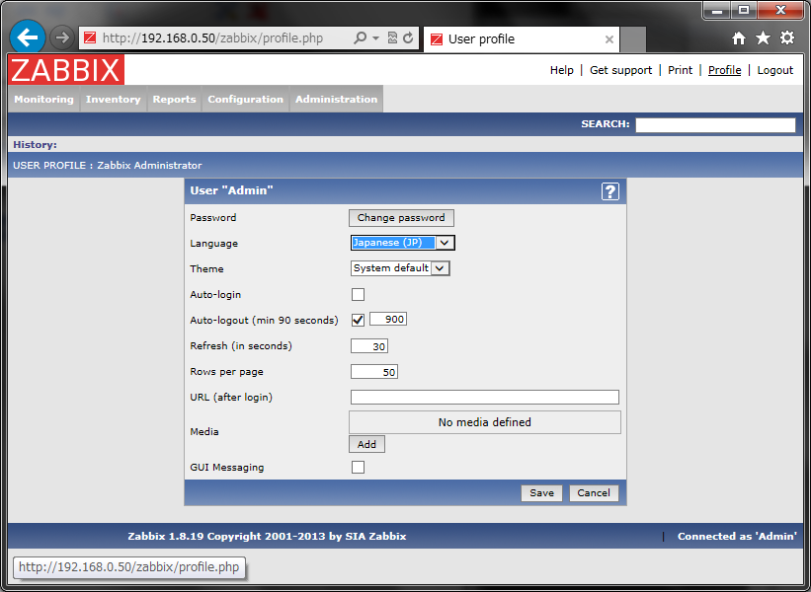
Task: Click the browser address bar URL
Action: click(212, 37)
